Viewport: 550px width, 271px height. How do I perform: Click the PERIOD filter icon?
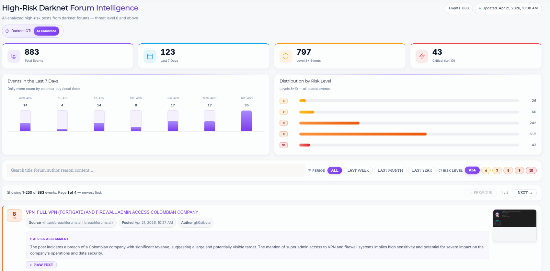[x=310, y=170]
